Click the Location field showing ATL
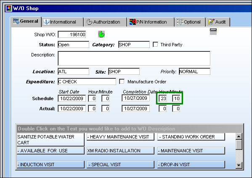This screenshot has height=178, width=252. pos(74,72)
